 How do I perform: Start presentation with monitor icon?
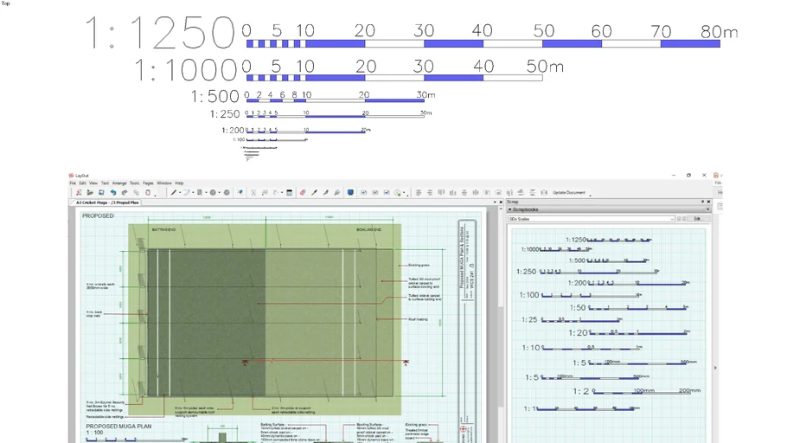coord(350,193)
